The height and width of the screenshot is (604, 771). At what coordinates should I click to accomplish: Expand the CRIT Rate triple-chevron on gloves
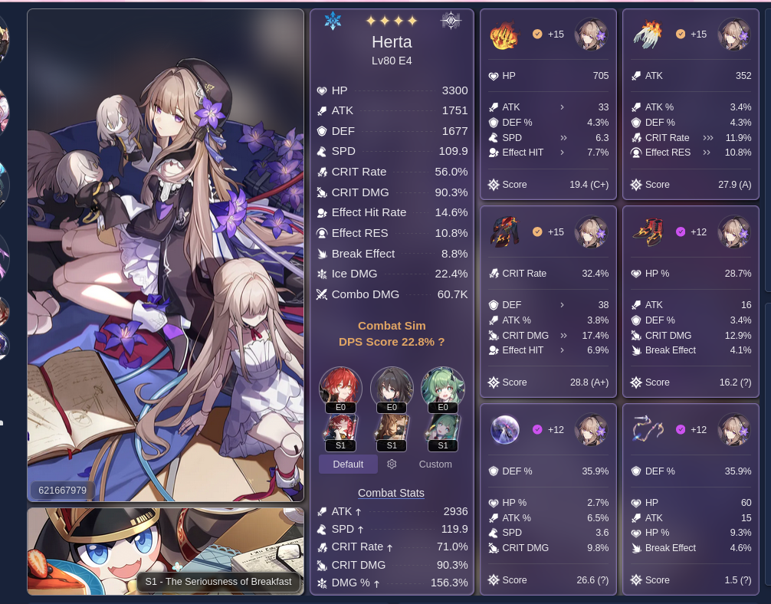[707, 138]
